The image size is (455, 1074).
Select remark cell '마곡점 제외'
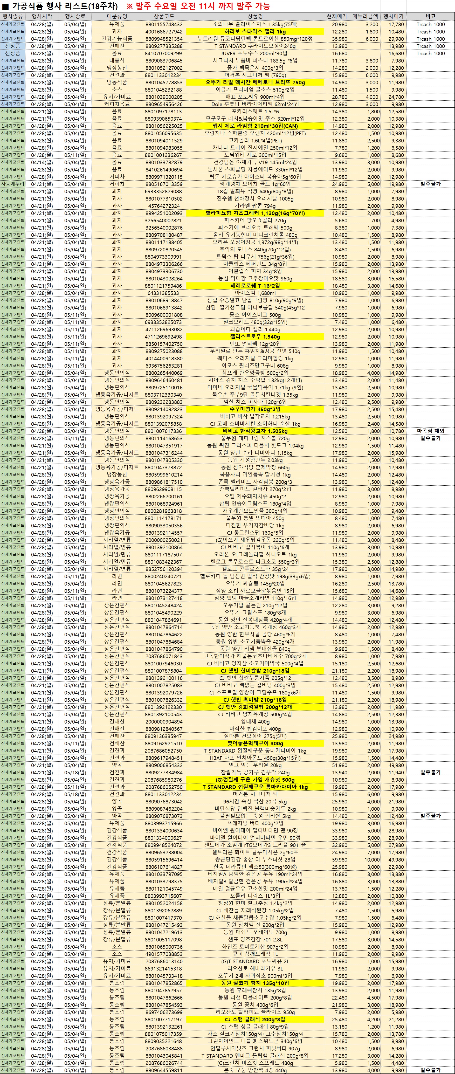[x=430, y=431]
